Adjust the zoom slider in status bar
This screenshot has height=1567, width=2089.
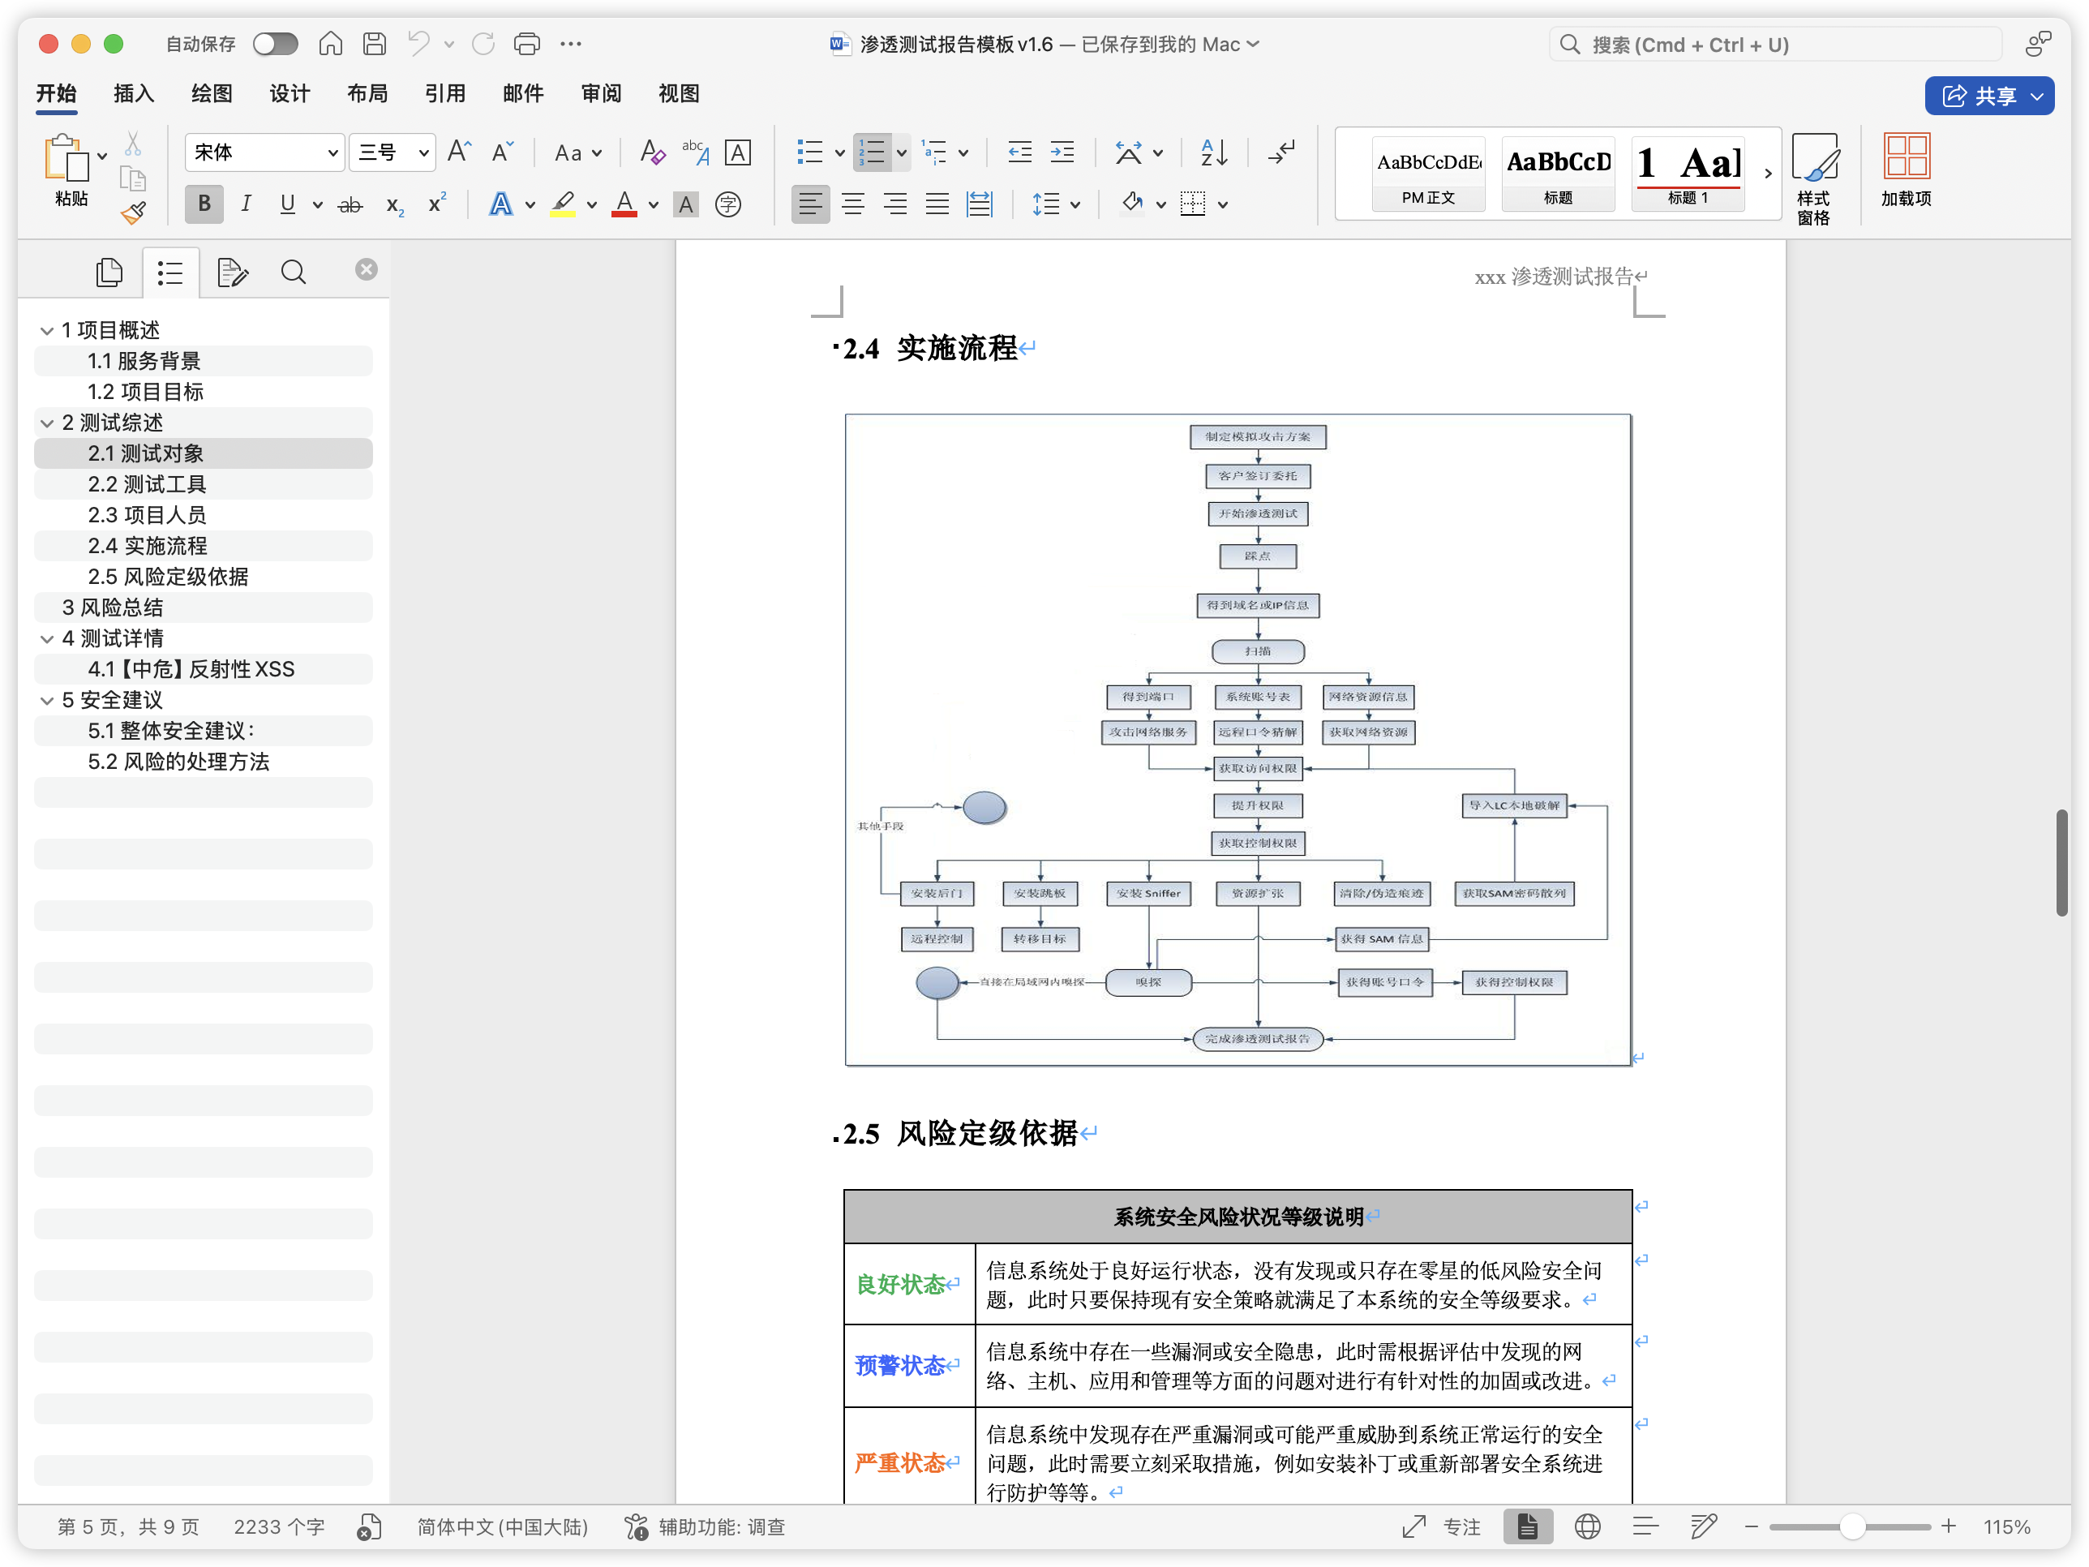click(x=1851, y=1526)
